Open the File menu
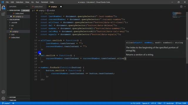Viewport: 188px width, 105px height. coord(7,2)
